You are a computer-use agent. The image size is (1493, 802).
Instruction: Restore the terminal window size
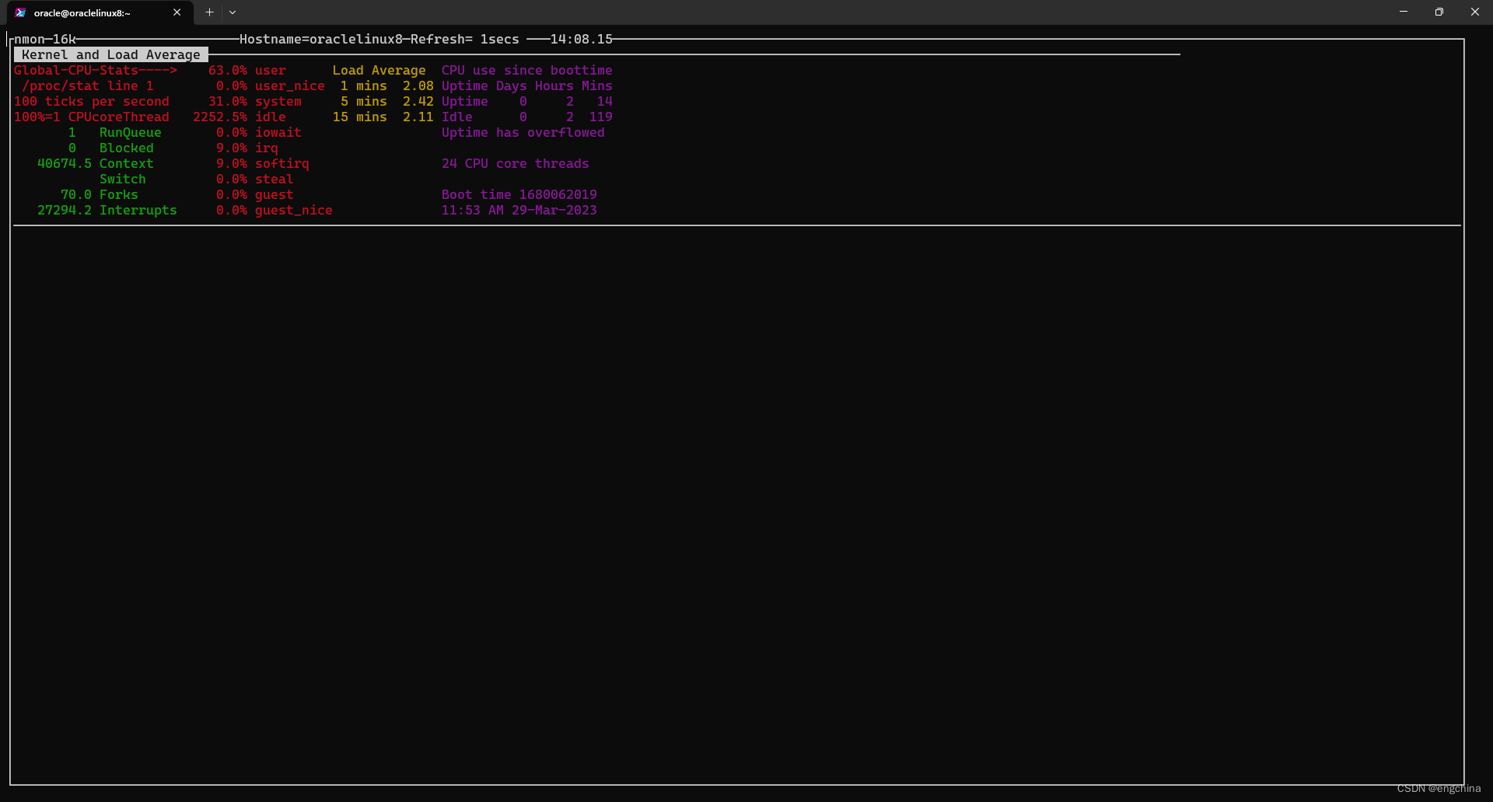tap(1439, 12)
